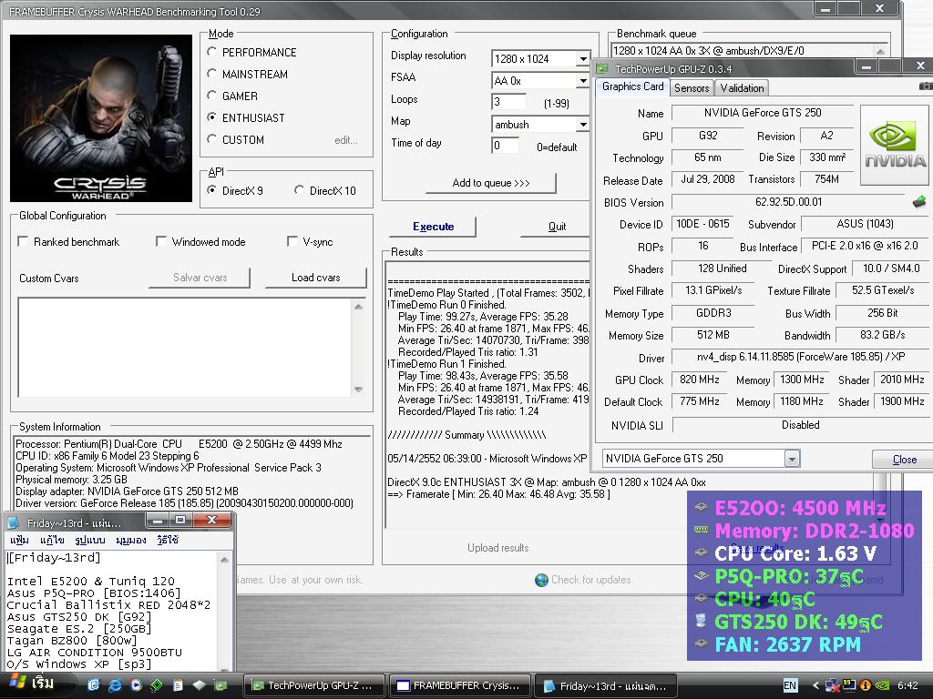Enable the Windowed mode checkbox
This screenshot has width=933, height=699.
160,241
